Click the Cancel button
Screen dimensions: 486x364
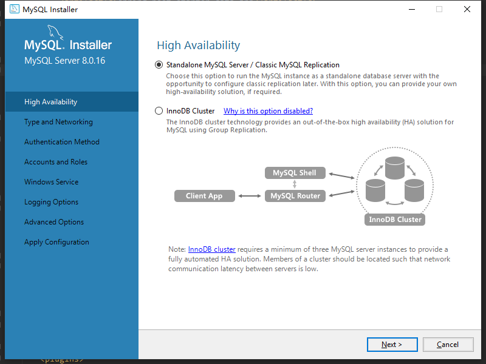click(x=448, y=345)
